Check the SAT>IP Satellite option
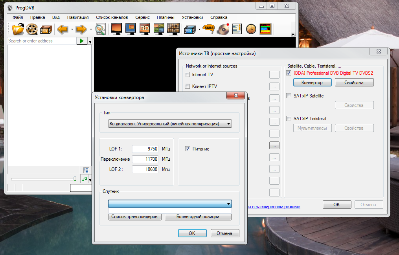Viewport: 399px width, 255px height. 289,96
